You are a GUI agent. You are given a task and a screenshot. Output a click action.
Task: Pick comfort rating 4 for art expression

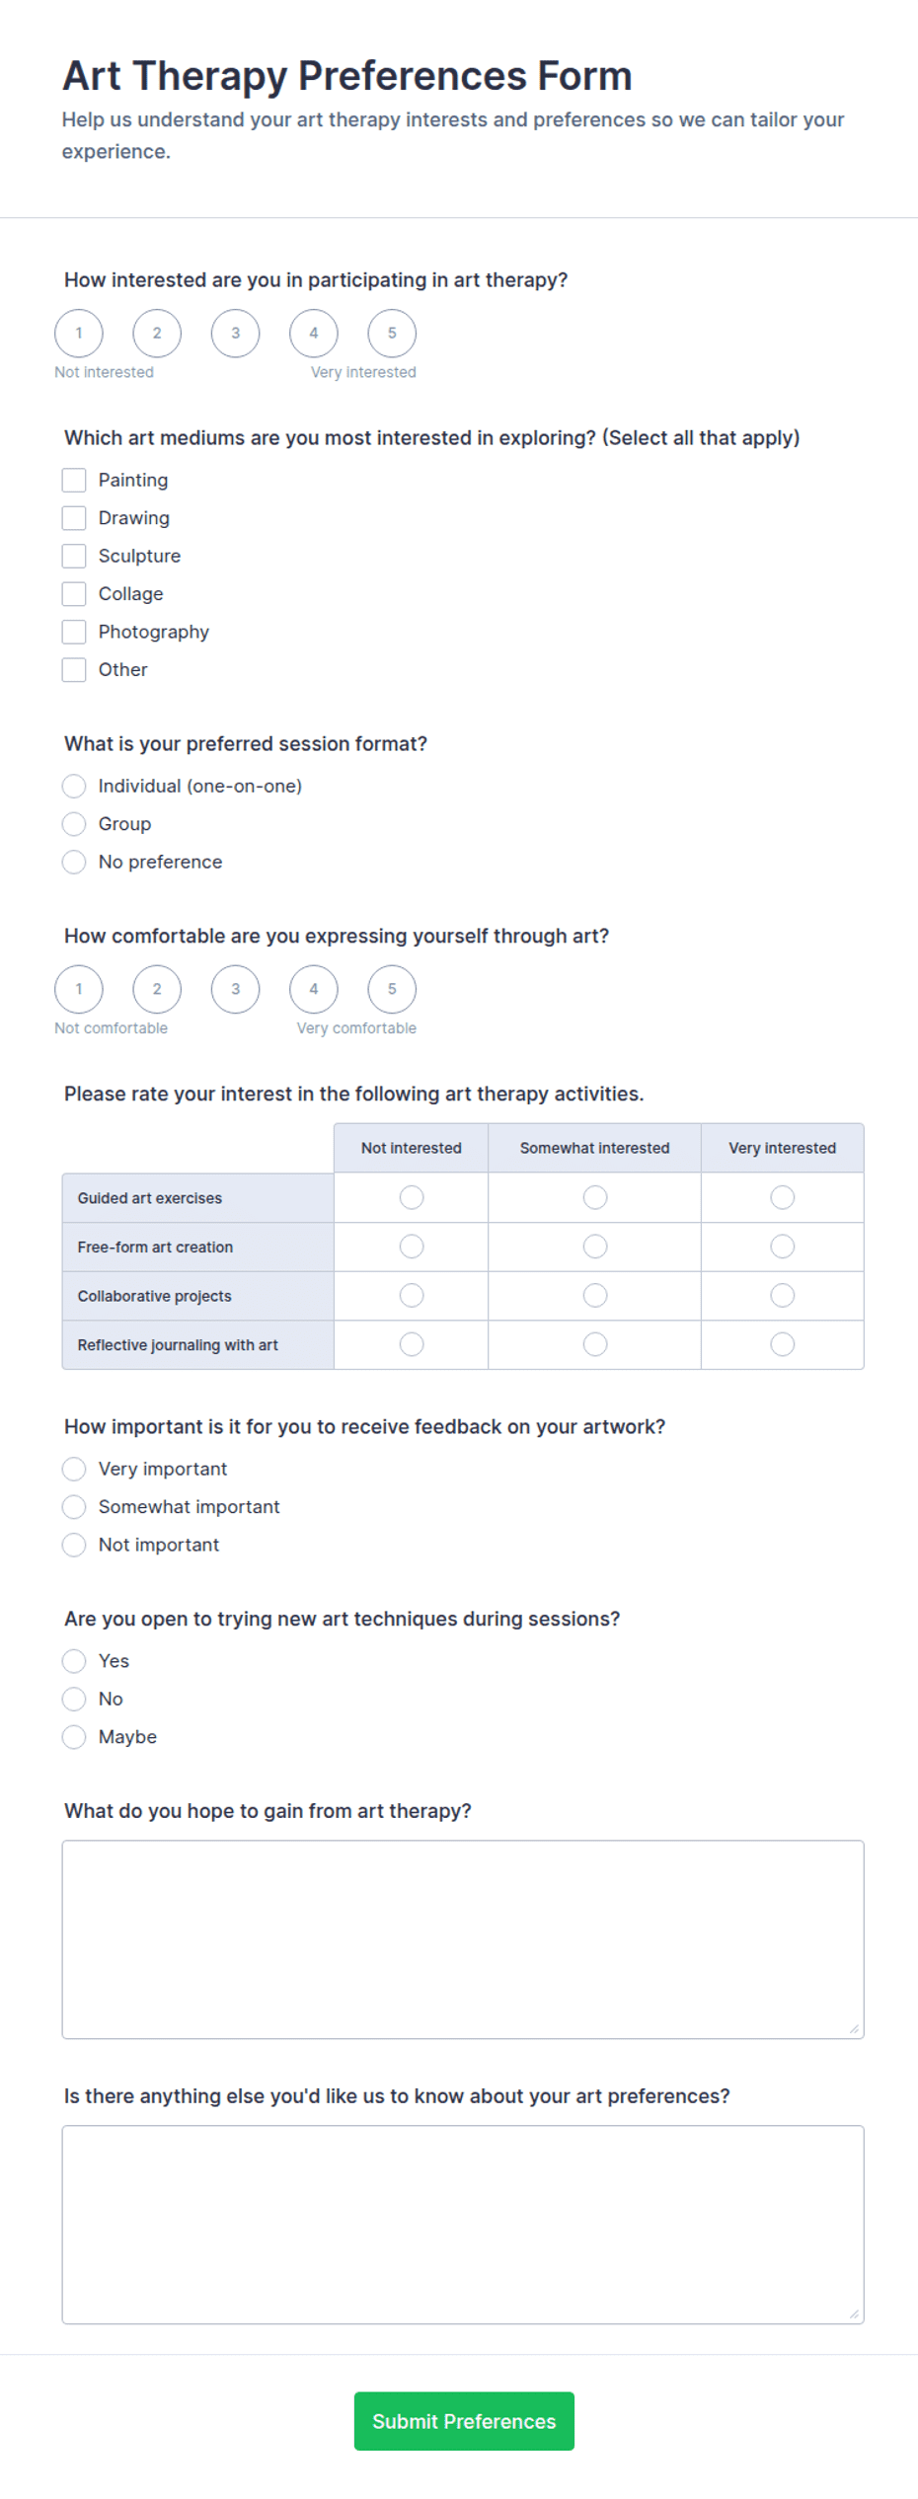click(314, 989)
